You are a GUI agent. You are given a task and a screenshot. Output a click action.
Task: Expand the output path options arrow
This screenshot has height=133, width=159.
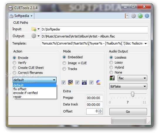pos(38,36)
